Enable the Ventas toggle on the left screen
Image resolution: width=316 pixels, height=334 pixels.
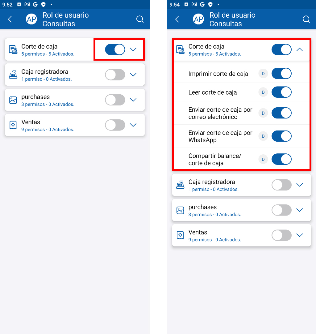(115, 125)
